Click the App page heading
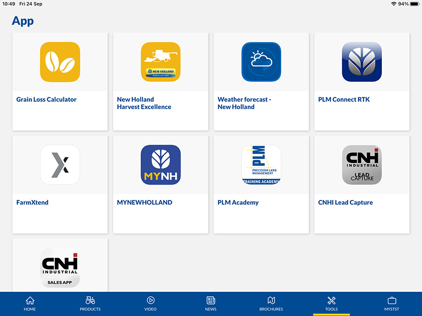 (23, 21)
